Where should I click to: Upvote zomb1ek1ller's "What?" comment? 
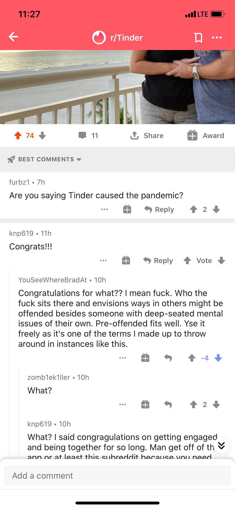194,404
